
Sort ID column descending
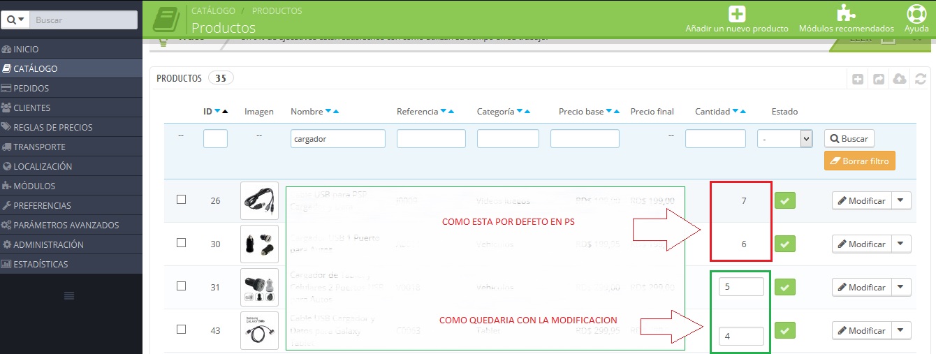pos(217,112)
